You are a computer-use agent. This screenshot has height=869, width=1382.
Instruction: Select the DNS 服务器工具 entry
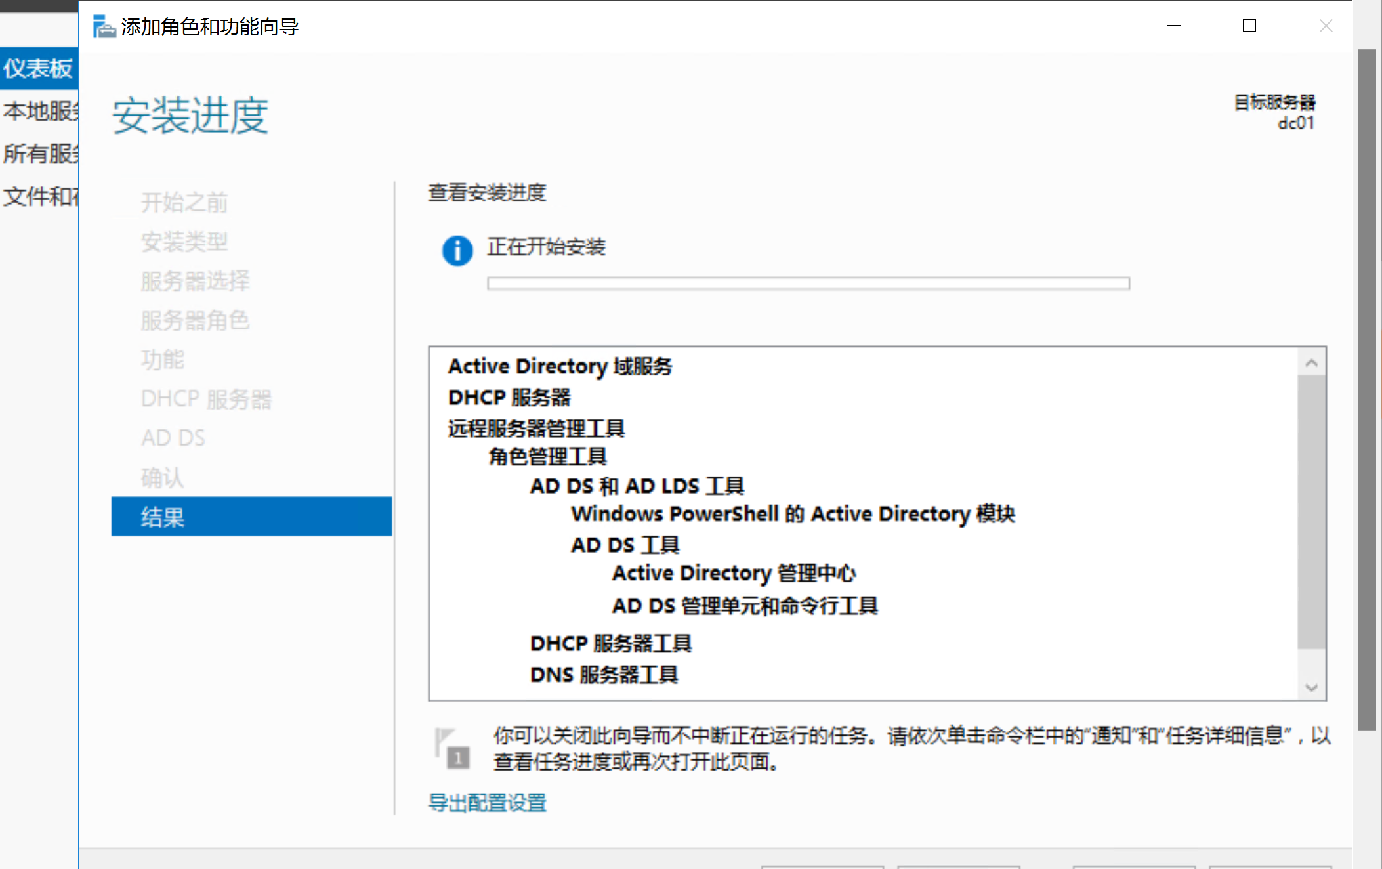click(604, 674)
